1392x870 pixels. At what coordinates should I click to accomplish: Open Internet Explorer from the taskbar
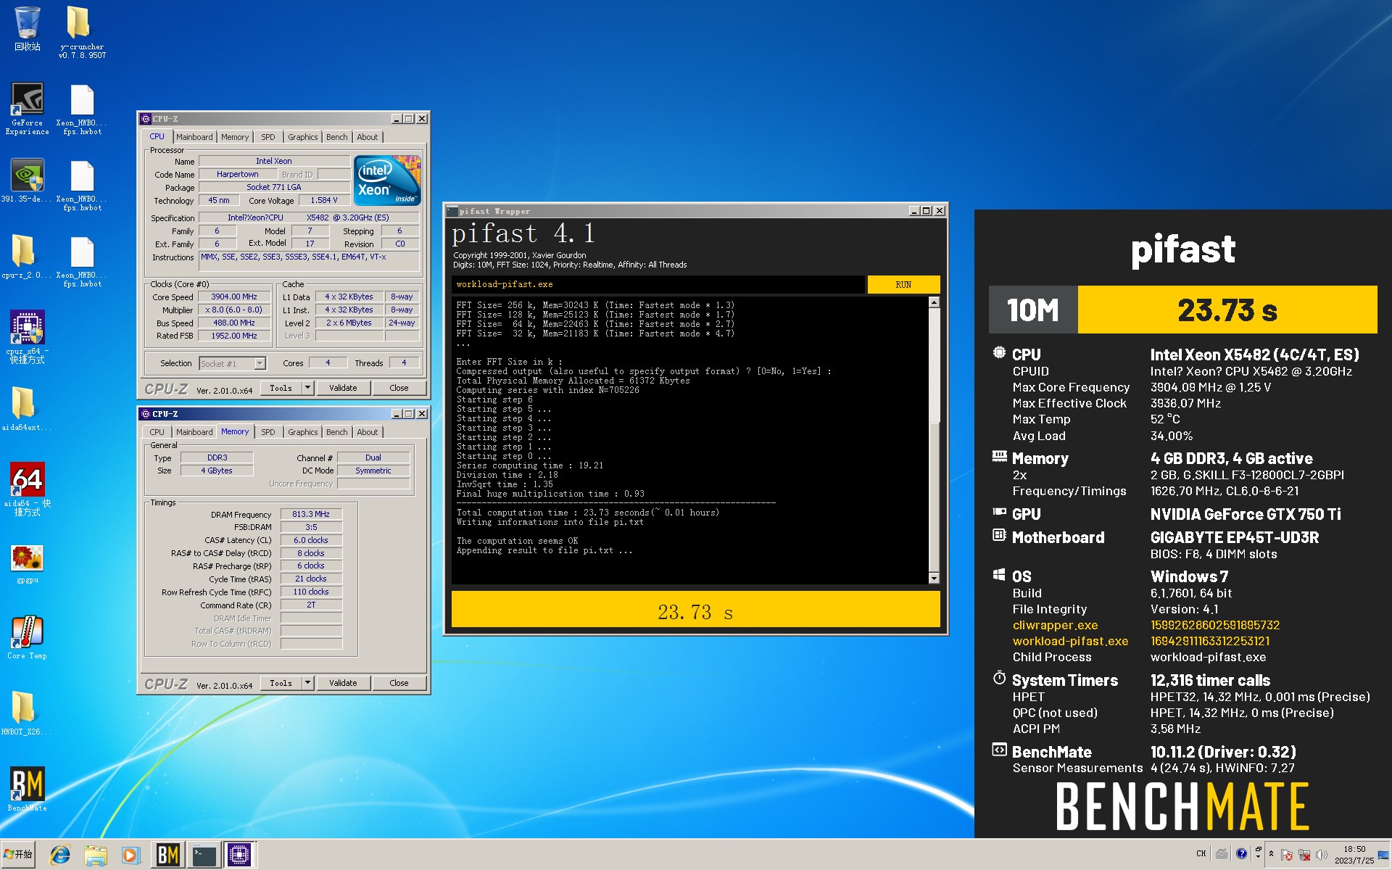point(59,855)
